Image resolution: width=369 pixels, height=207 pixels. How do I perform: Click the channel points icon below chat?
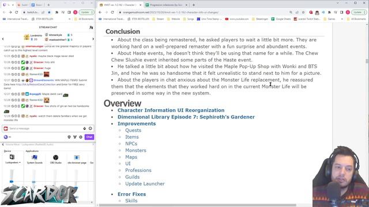[6, 137]
